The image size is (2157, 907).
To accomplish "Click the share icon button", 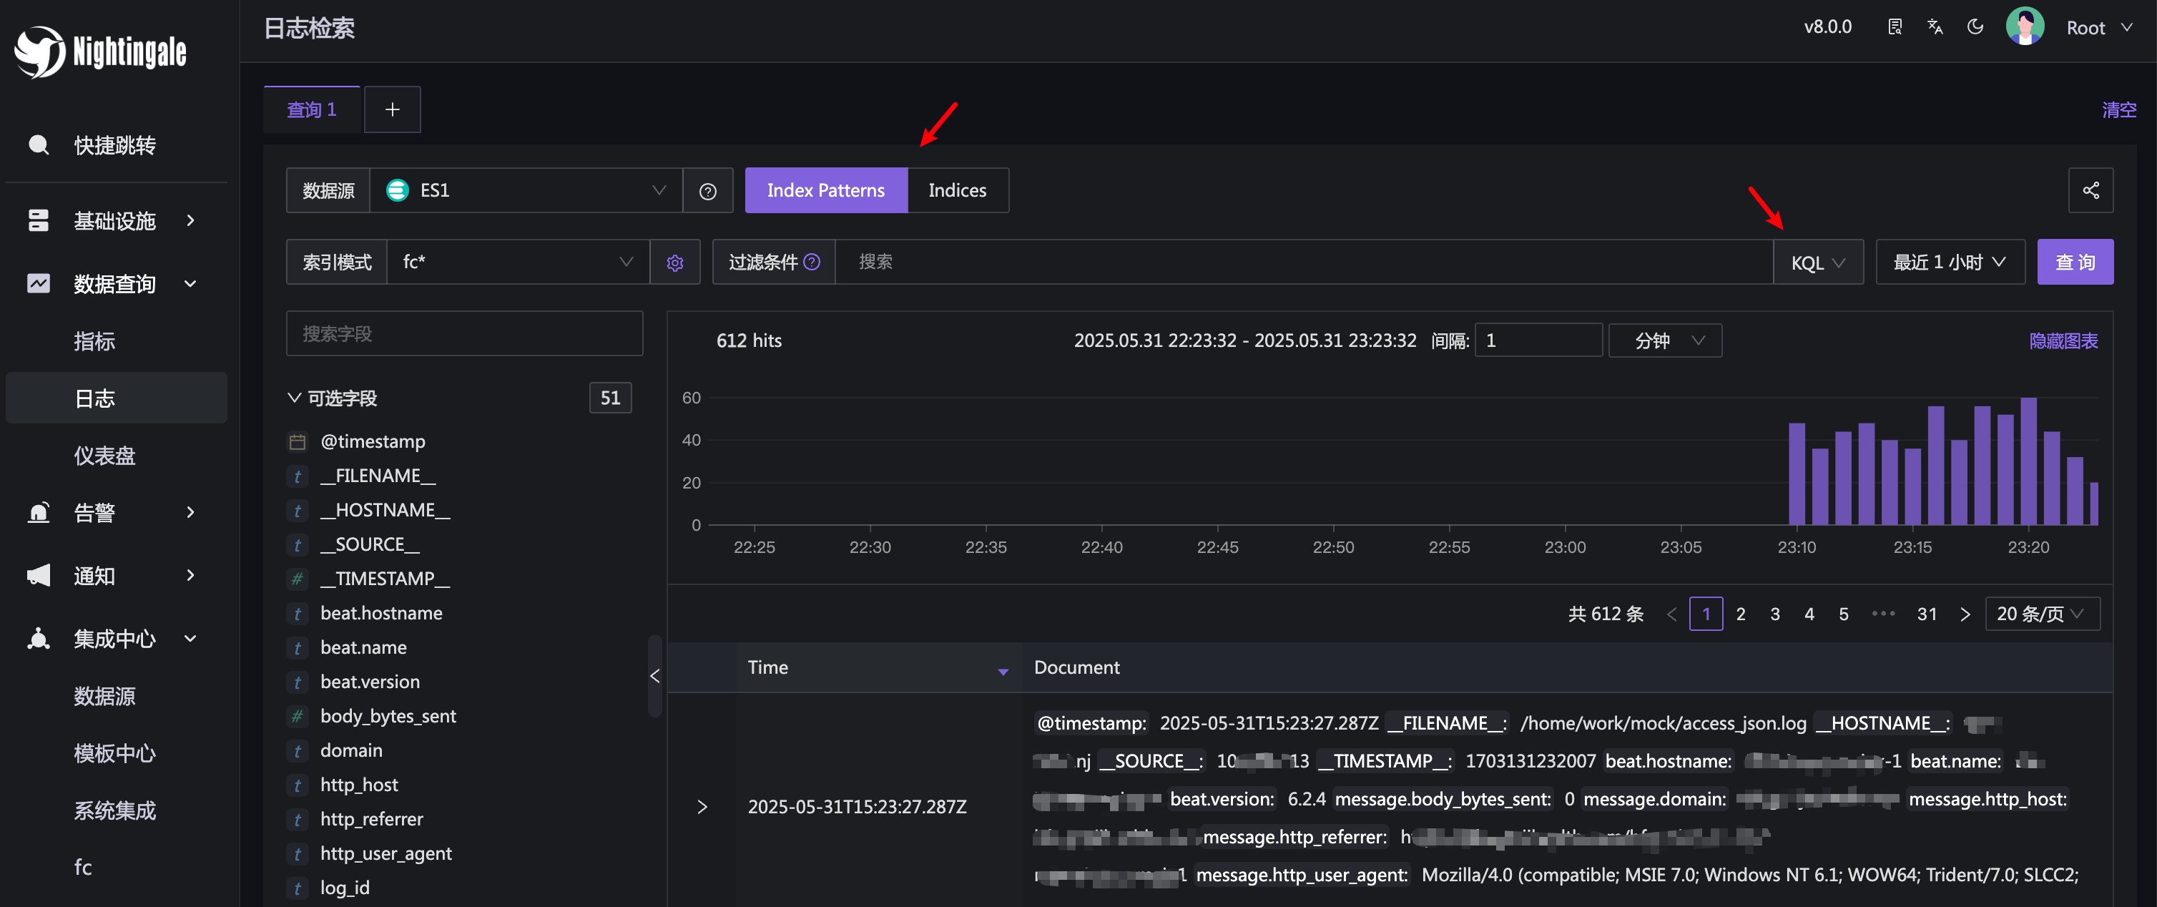I will coord(2090,190).
